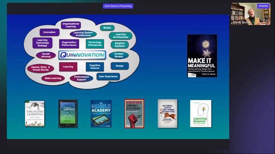Click the Cognitive Science box

point(95,67)
